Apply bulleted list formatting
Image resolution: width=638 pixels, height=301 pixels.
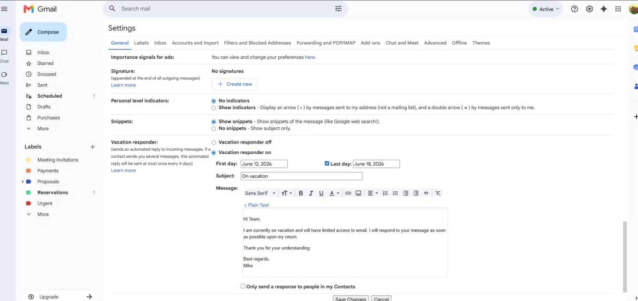pos(395,193)
